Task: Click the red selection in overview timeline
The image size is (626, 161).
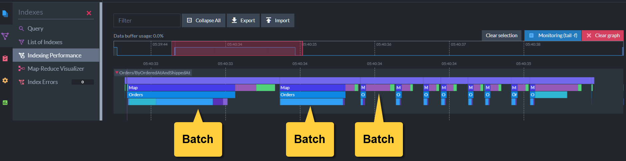Action: [x=237, y=48]
